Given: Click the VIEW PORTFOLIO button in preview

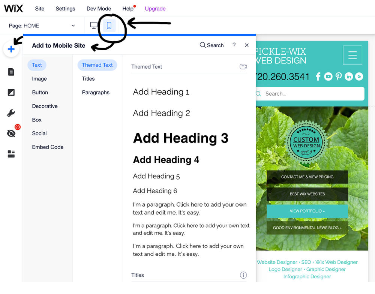Looking at the screenshot, I should [x=307, y=211].
